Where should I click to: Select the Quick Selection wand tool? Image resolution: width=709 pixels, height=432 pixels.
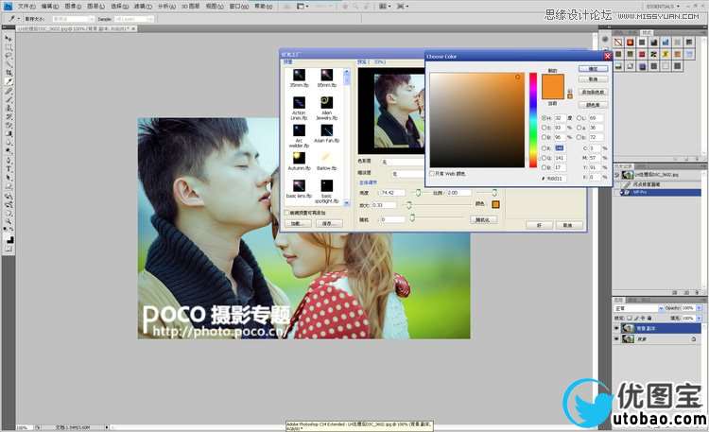tap(9, 63)
